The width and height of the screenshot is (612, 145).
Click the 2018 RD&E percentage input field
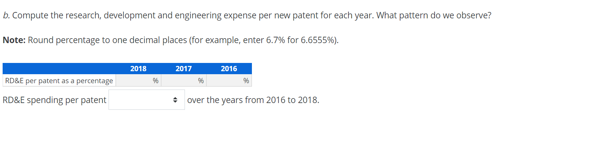point(134,81)
